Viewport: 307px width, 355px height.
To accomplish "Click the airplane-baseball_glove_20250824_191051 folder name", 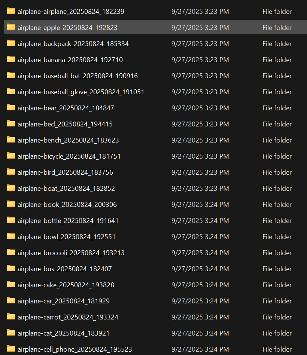I will pyautogui.click(x=81, y=92).
